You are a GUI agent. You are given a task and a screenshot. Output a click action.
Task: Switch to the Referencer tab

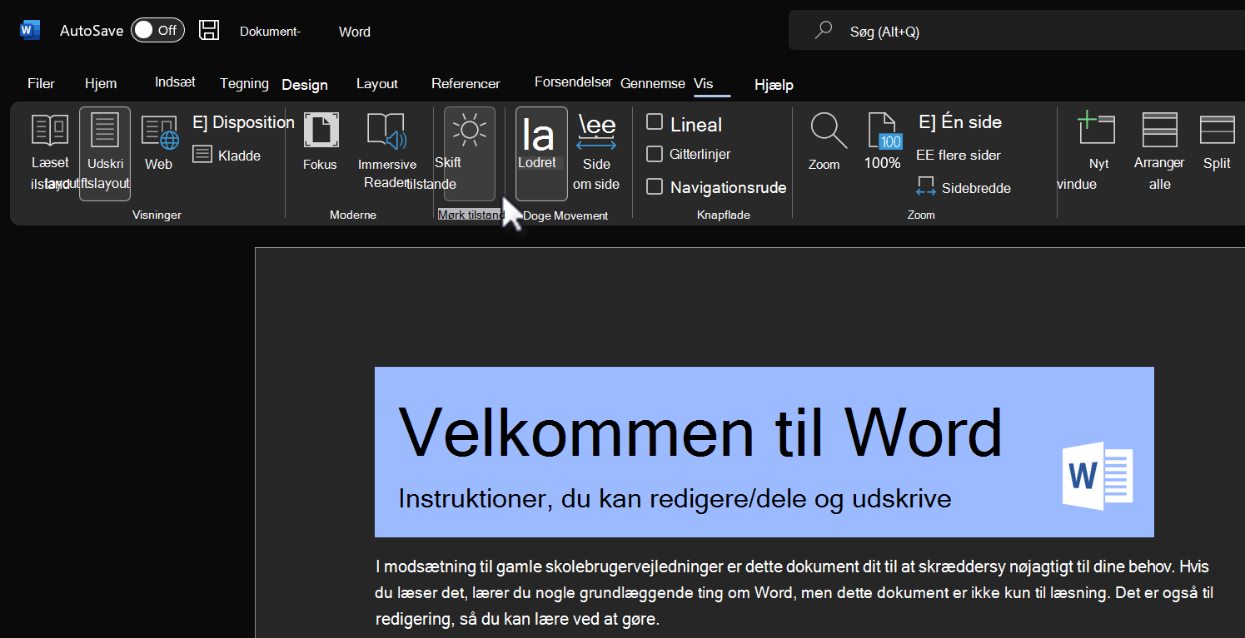[x=466, y=84]
